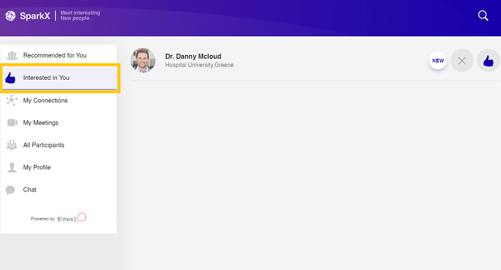This screenshot has height=270, width=501.
Task: Open the Chat section
Action: (58, 190)
